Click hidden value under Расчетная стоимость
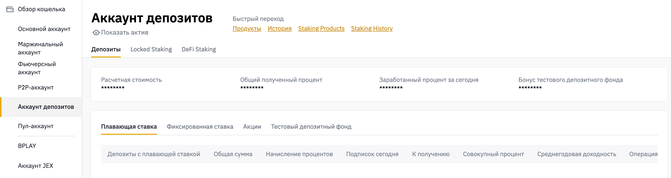671x178 pixels. tap(113, 88)
